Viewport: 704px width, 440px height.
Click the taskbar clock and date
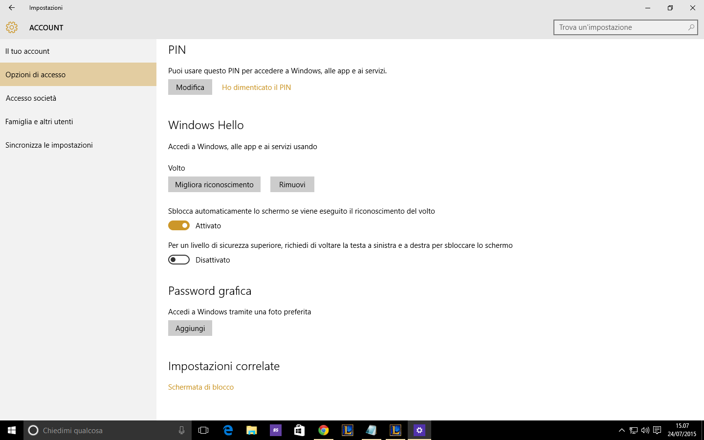point(682,430)
